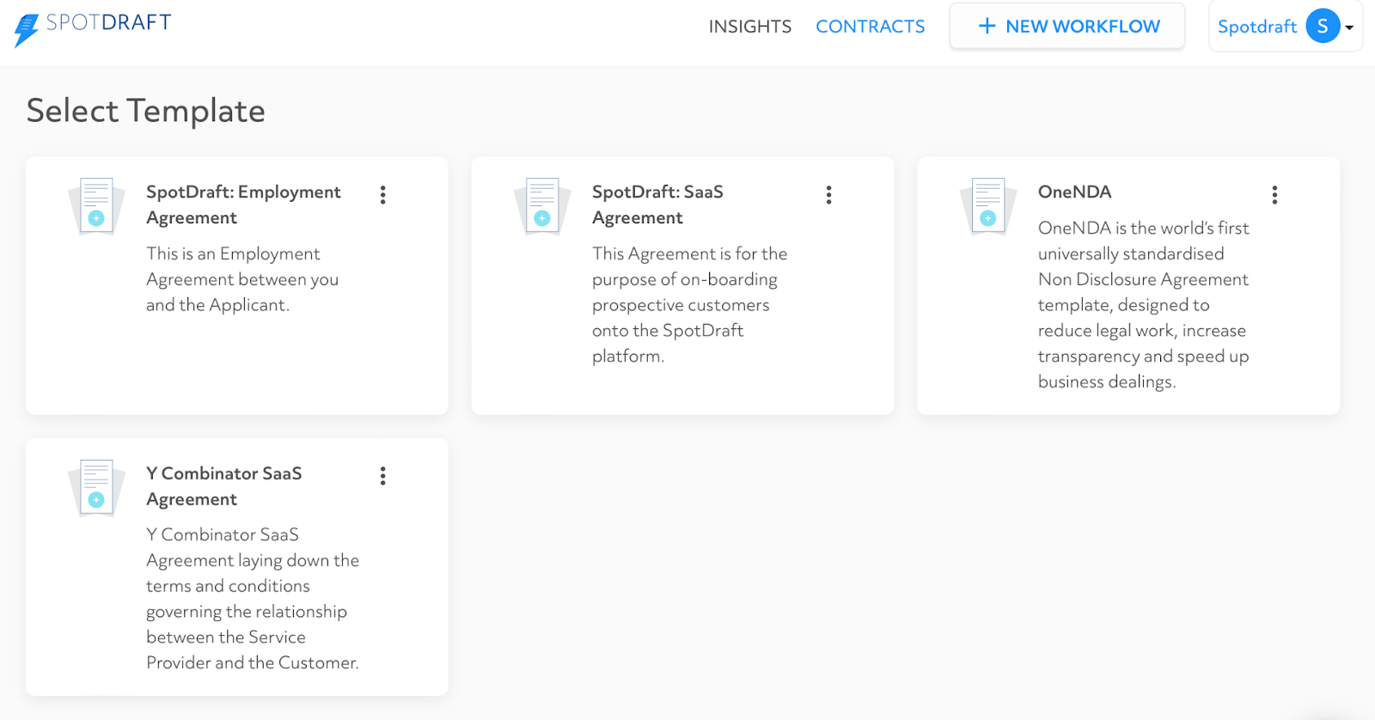Select the OneNDA template title
Image resolution: width=1375 pixels, height=720 pixels.
(x=1074, y=192)
